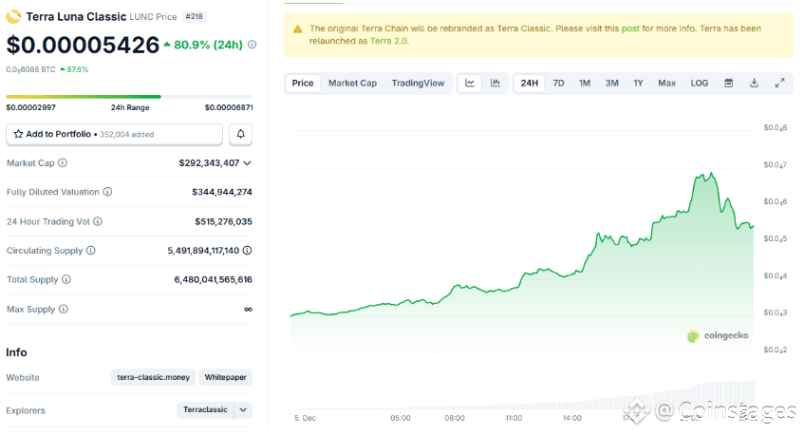The image size is (804, 435).
Task: Click the Fully Diluted Valuation info icon
Action: 107,192
